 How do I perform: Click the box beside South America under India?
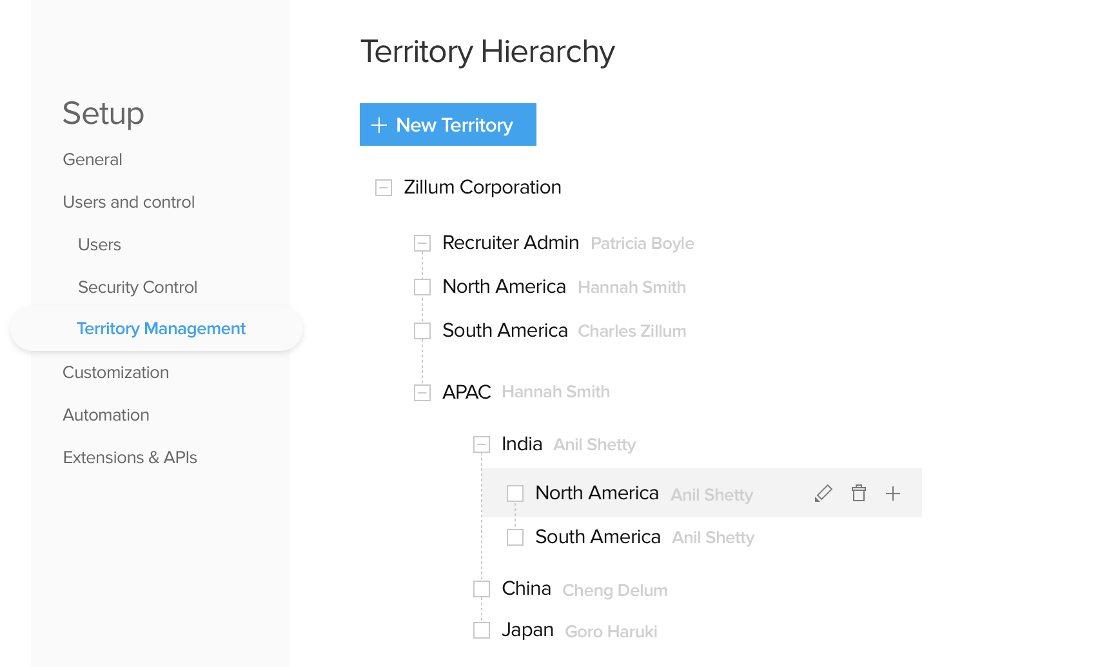pos(515,537)
